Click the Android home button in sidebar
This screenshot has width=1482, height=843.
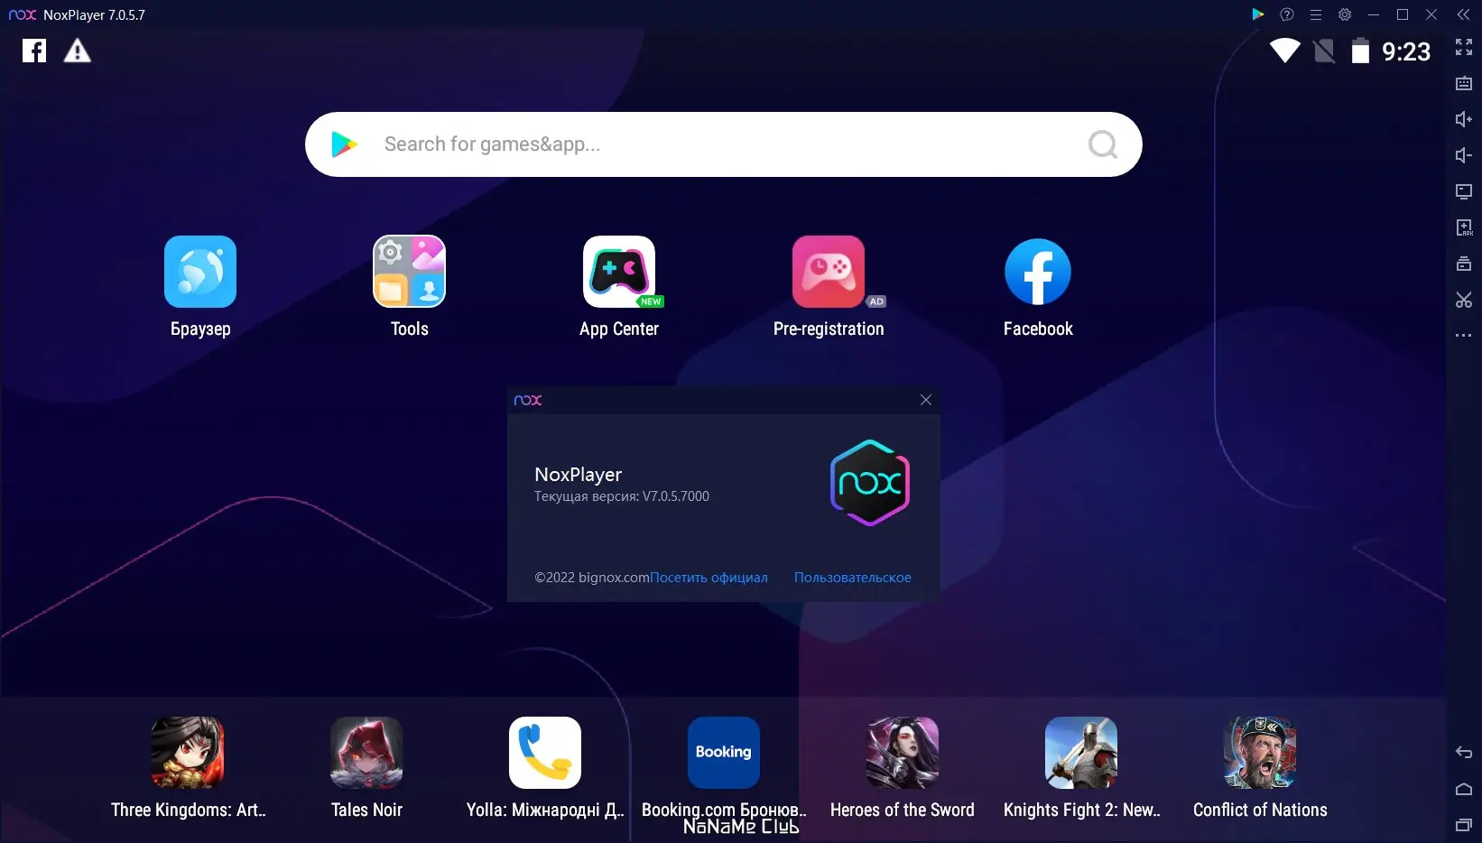click(x=1464, y=789)
